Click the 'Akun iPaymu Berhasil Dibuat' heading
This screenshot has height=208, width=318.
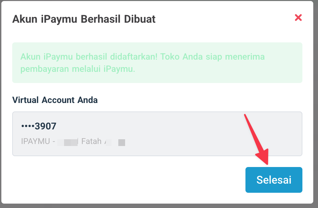coord(84,19)
